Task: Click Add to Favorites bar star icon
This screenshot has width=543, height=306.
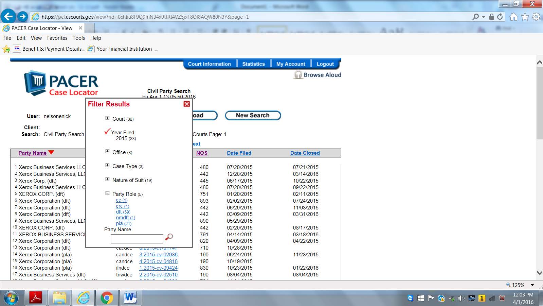Action: click(x=6, y=49)
